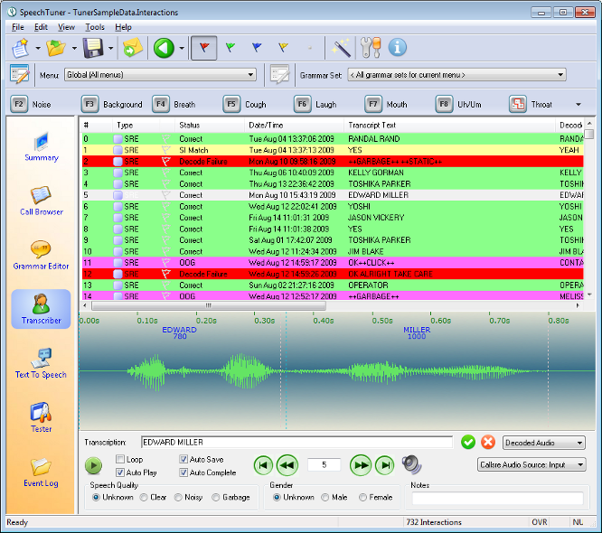Select the blue flag toolbar icon
Viewport: 602px width, 533px height.
tap(257, 48)
